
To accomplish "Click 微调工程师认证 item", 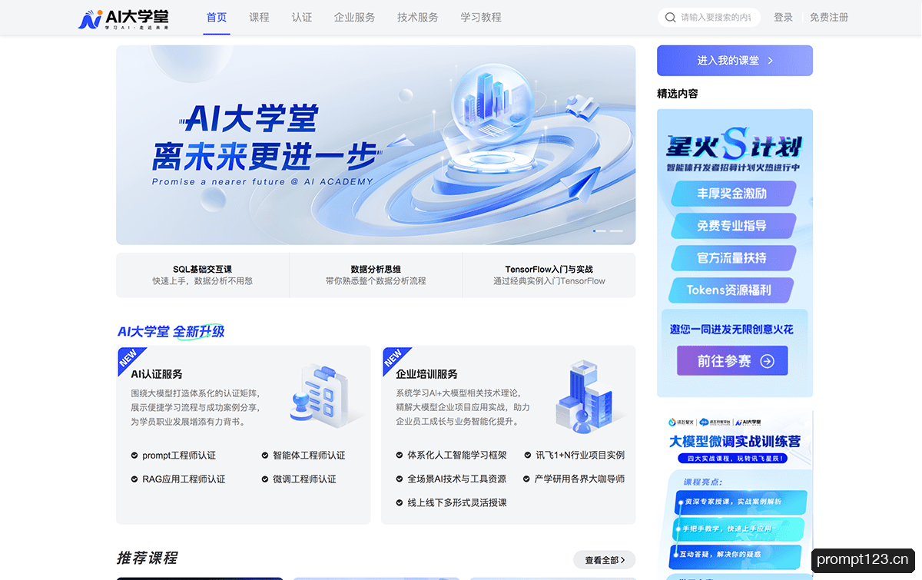I will (299, 479).
